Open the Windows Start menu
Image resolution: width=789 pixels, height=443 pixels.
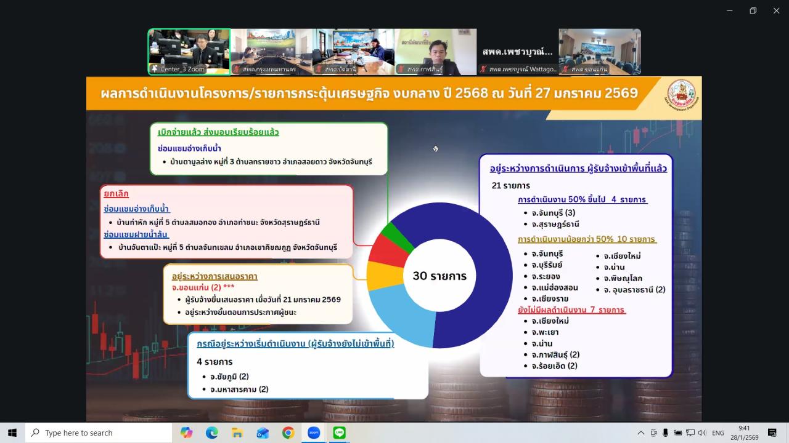pos(12,433)
